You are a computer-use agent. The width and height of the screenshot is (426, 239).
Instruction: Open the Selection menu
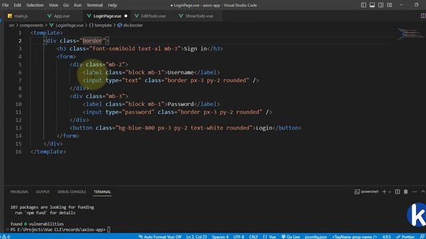35,5
